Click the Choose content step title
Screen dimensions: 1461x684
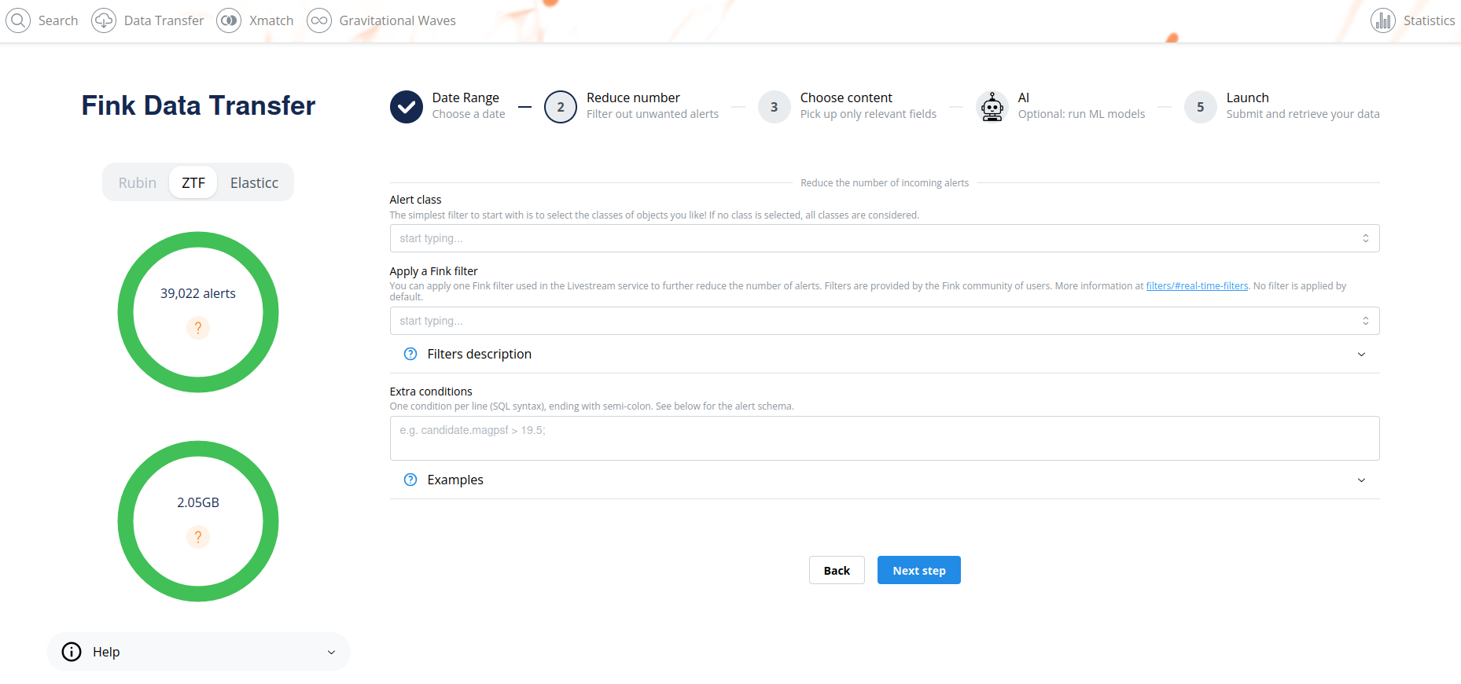pyautogui.click(x=846, y=97)
